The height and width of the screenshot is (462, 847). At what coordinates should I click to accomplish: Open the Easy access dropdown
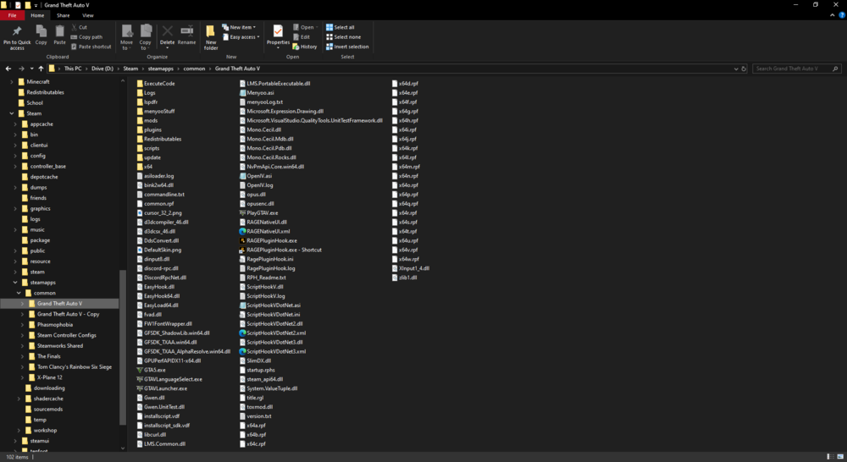click(x=241, y=37)
